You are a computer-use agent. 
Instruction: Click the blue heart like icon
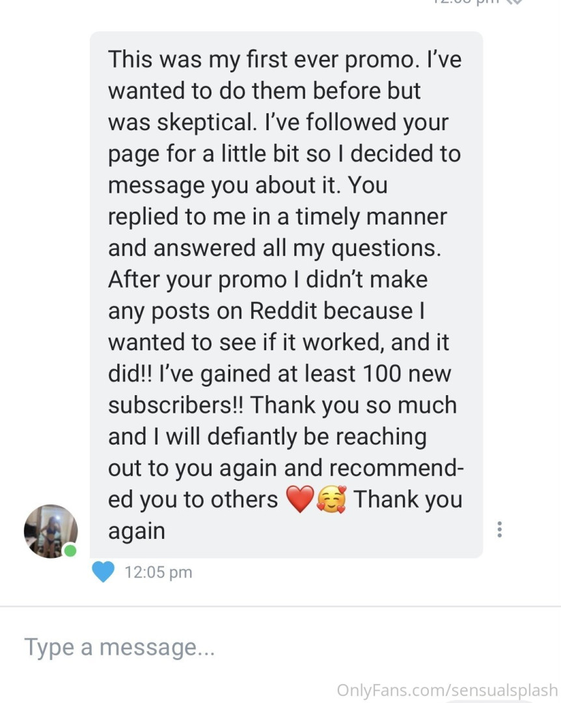tap(103, 572)
